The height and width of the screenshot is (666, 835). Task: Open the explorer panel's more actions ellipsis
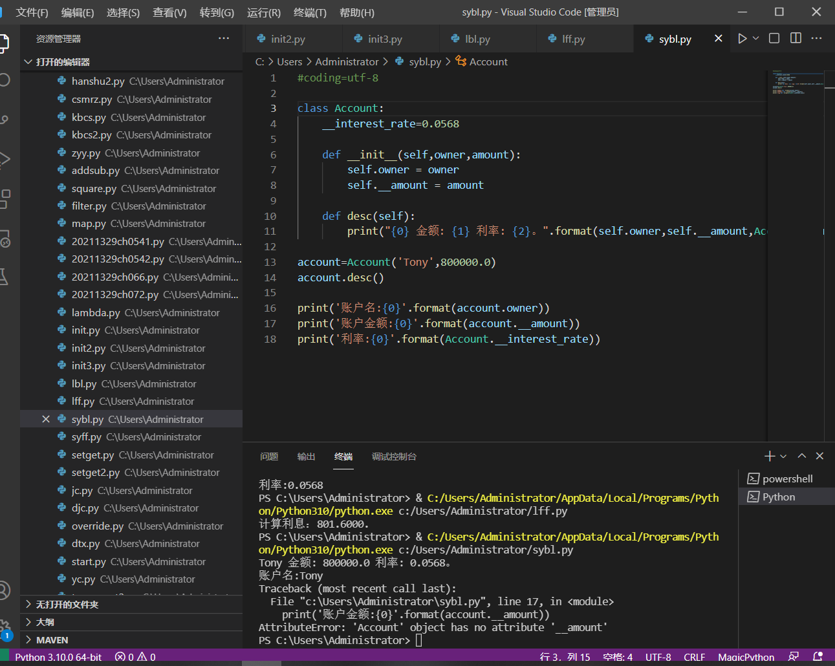click(224, 39)
